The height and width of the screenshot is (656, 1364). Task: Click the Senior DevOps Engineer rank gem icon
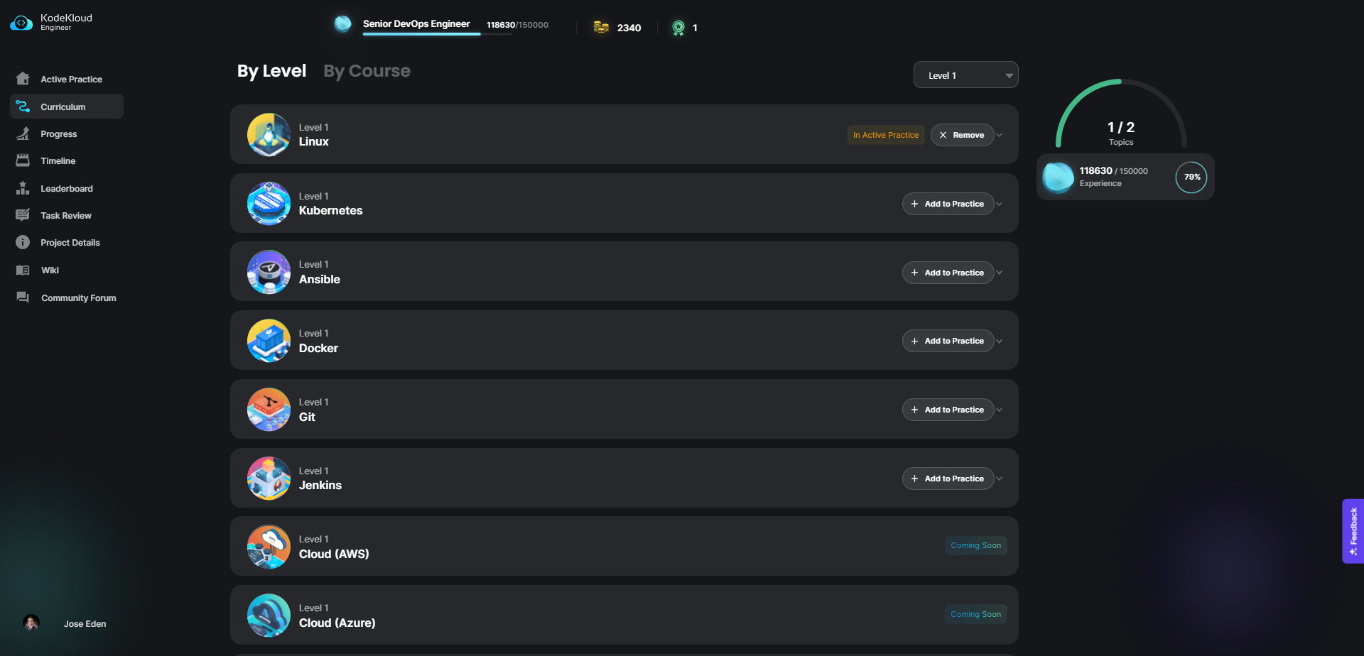342,23
